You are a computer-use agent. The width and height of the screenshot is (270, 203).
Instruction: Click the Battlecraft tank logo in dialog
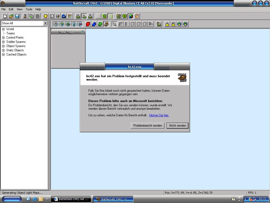[182, 77]
